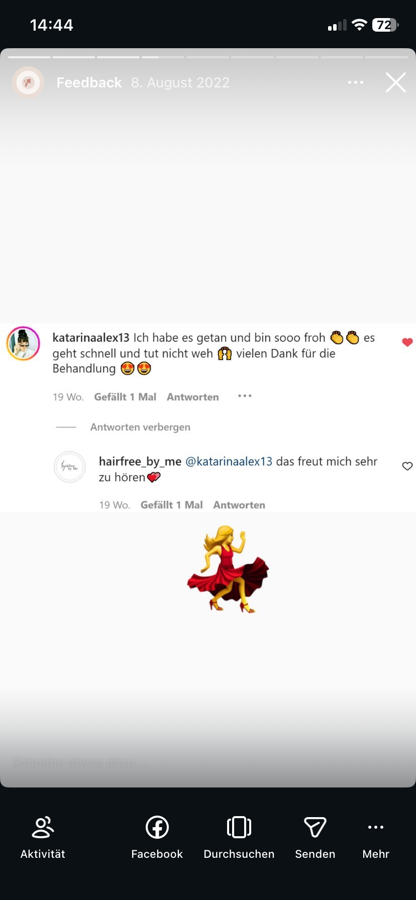This screenshot has width=416, height=900.
Task: Tap the Durchsuchen carousel icon
Action: coord(239,827)
